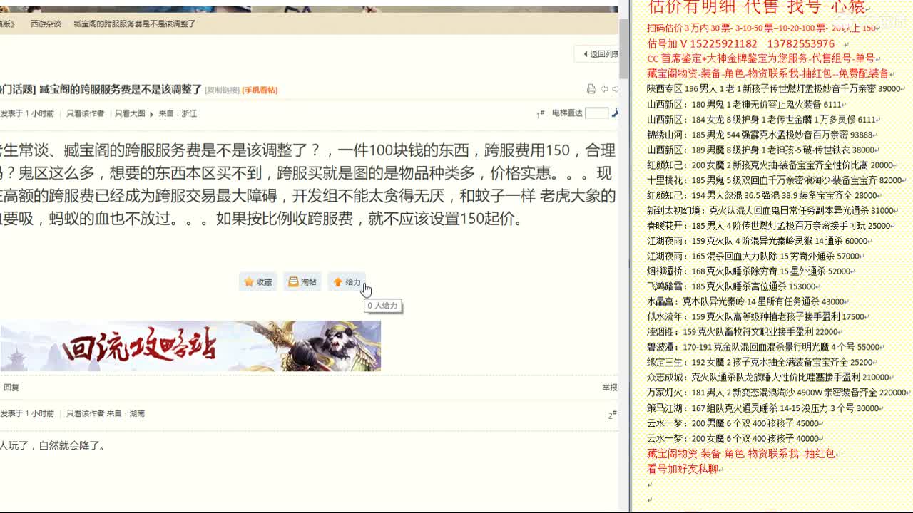
Task: Click the 云水一梦 200女魔 listing row
Action: point(733,439)
